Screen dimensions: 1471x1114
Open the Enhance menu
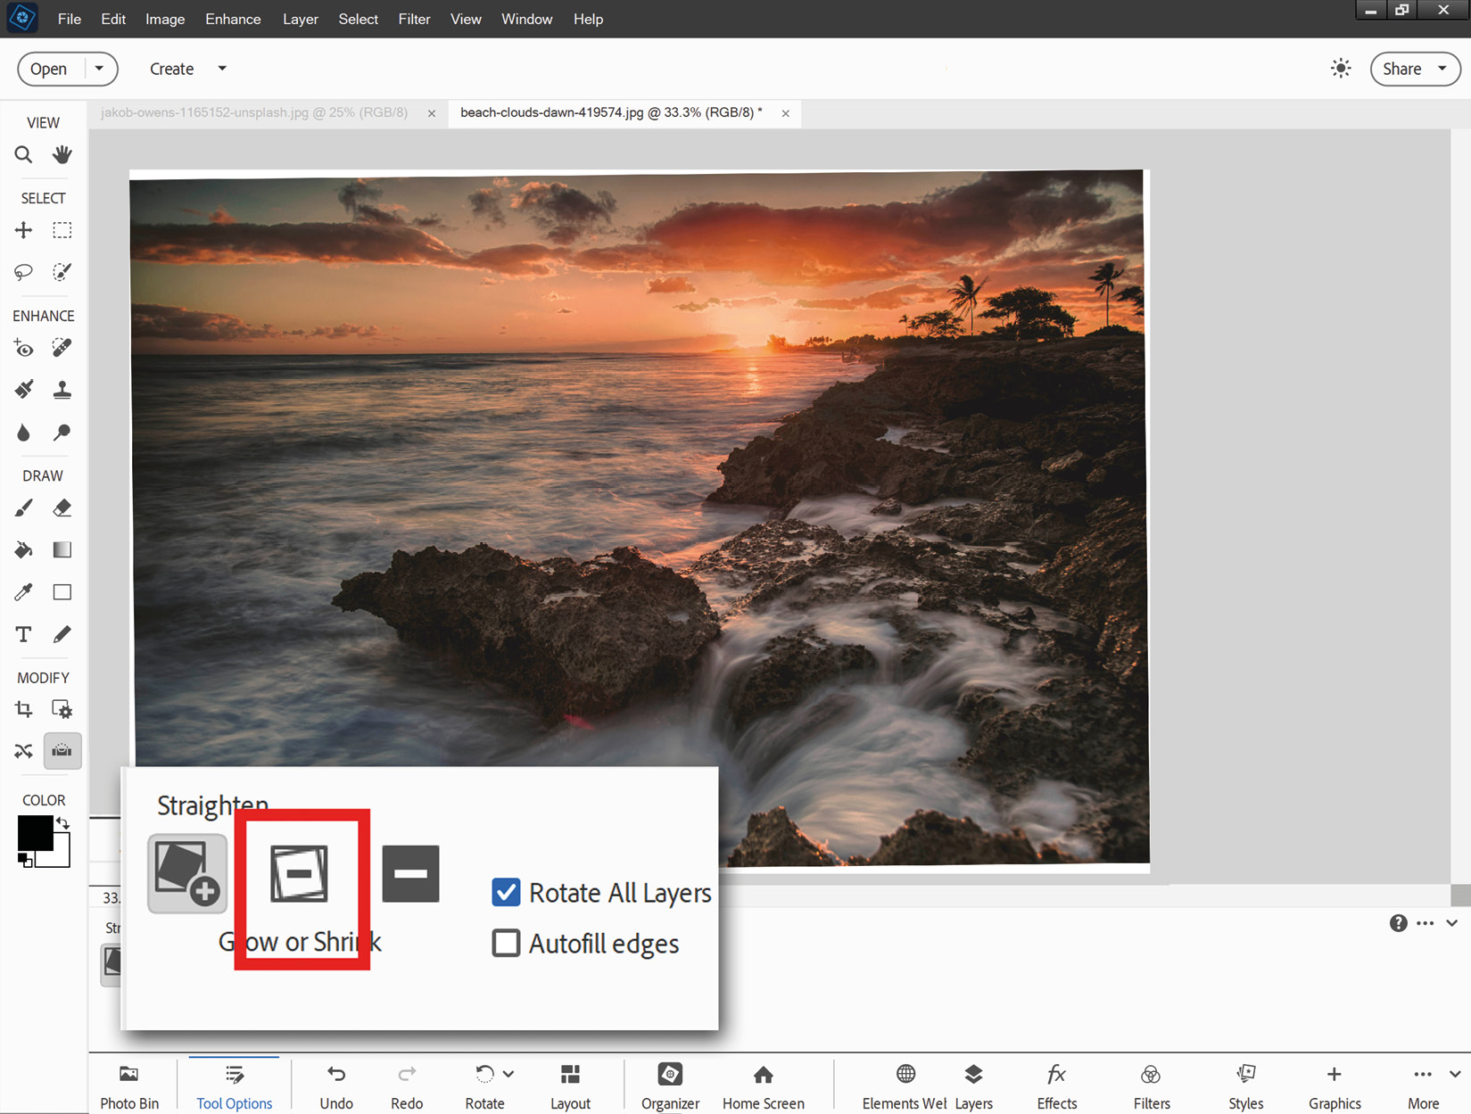tap(233, 19)
